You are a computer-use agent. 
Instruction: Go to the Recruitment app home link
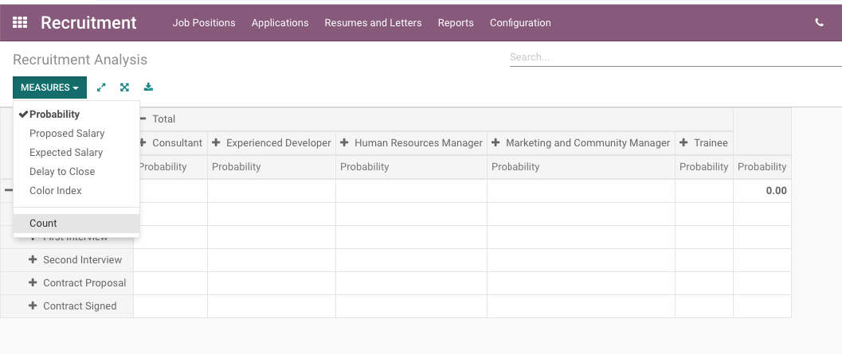point(88,23)
